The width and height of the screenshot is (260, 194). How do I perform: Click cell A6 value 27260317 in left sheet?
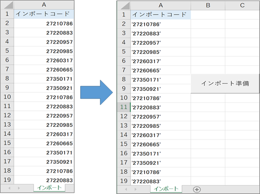(x=44, y=60)
